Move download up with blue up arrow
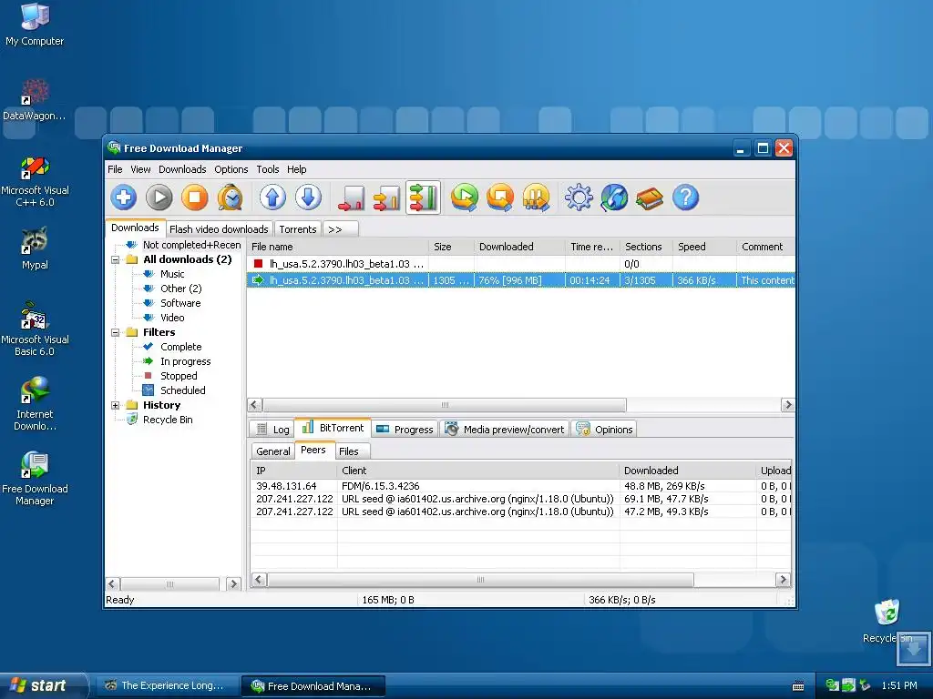Screen dimensions: 933x699 (272, 198)
